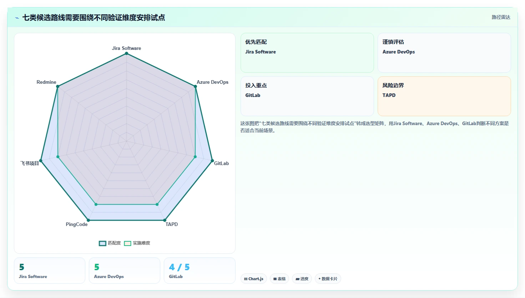Click the 表格 tag square icon
The height and width of the screenshot is (298, 525).
[275, 279]
